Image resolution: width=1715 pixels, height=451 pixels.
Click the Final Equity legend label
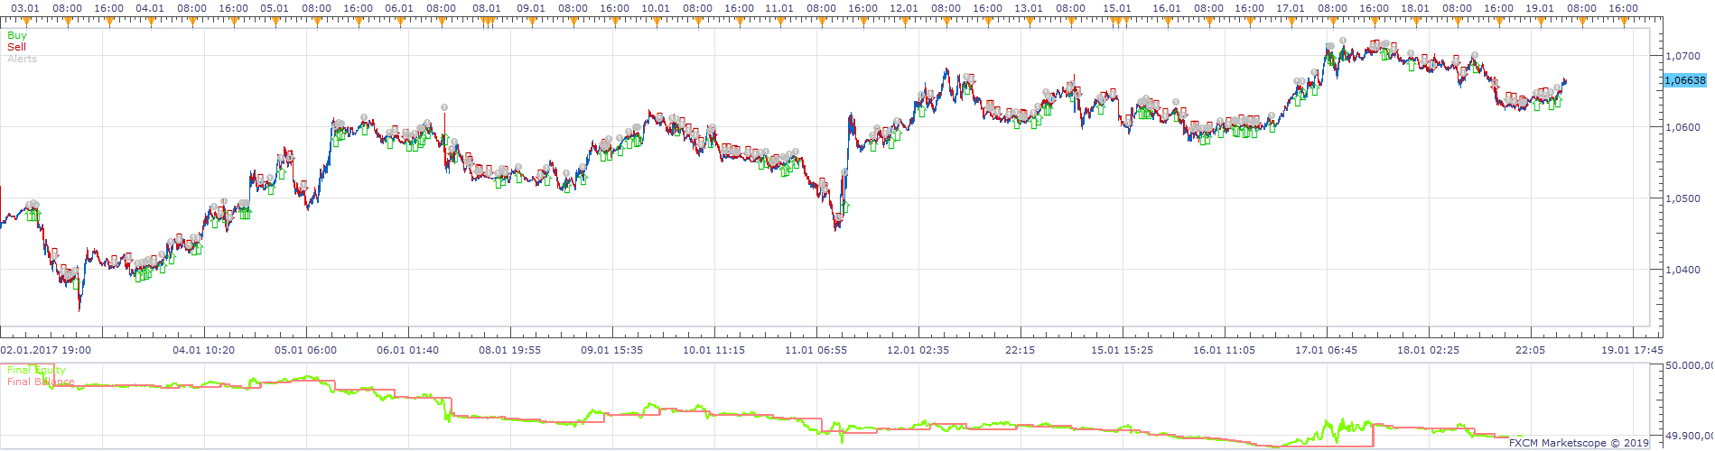pyautogui.click(x=36, y=370)
